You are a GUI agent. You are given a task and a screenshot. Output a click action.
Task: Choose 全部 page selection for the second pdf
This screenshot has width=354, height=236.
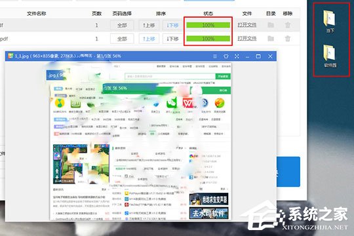pos(122,39)
